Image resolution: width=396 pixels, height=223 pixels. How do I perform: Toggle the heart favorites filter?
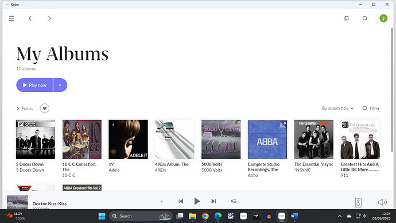(44, 109)
